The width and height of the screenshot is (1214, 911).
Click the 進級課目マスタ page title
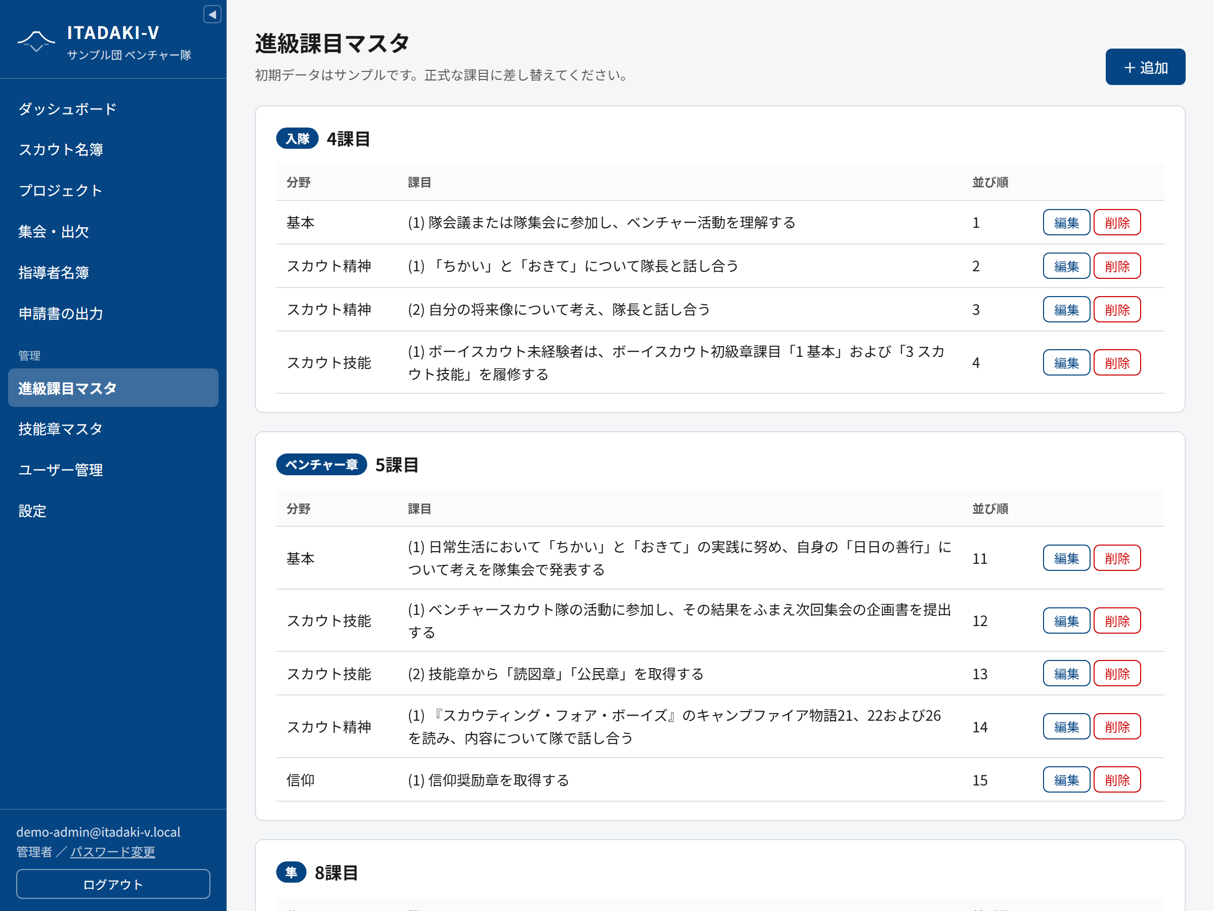[x=332, y=44]
